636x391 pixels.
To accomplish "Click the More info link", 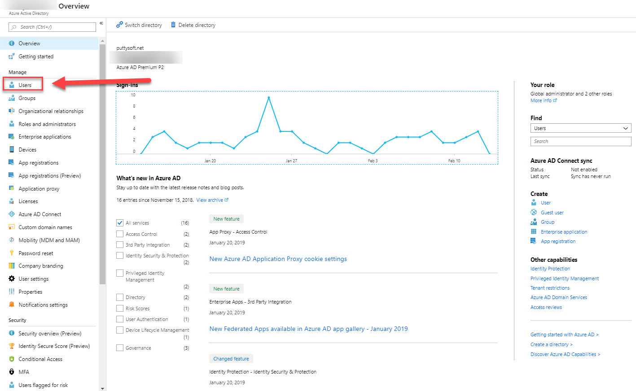I will 544,101.
